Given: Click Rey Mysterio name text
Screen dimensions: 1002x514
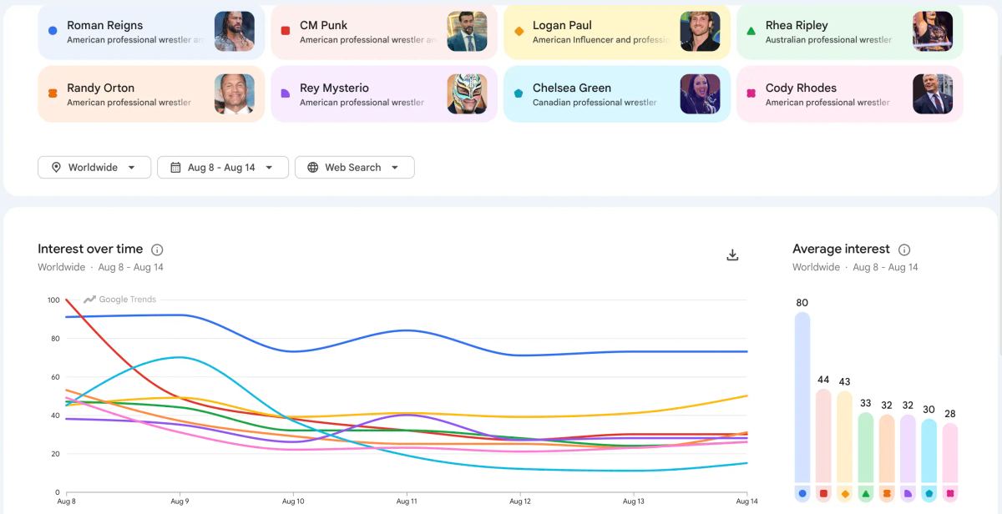Looking at the screenshot, I should click(x=334, y=88).
